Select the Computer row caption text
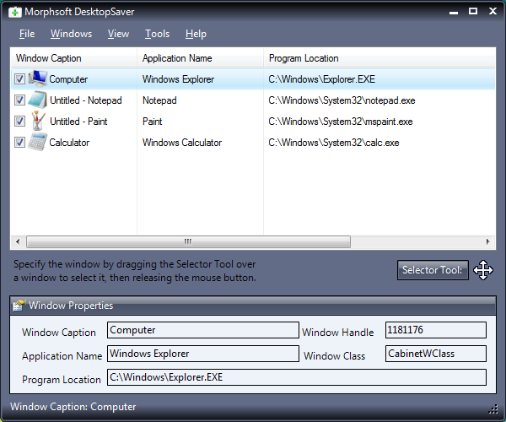 (x=68, y=79)
